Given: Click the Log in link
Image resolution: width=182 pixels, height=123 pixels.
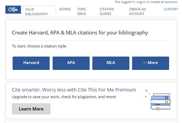Looking at the screenshot, I should [x=141, y=2].
